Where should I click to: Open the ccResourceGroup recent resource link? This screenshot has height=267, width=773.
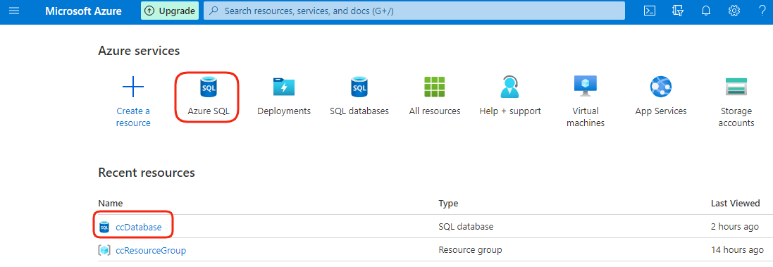151,250
